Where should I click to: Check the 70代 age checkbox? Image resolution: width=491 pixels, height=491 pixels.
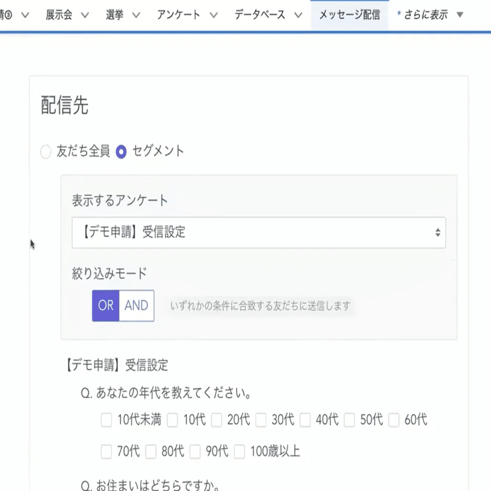pyautogui.click(x=106, y=452)
